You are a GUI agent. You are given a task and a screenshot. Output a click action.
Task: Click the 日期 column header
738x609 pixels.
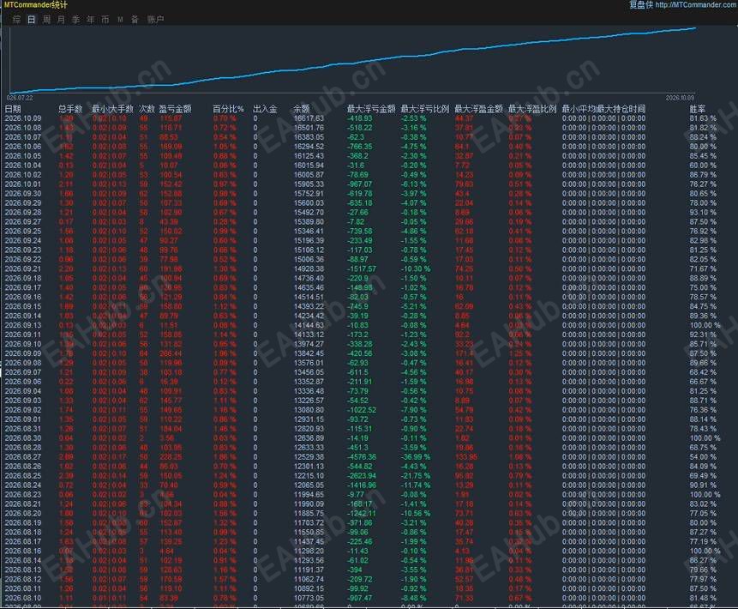coord(13,109)
